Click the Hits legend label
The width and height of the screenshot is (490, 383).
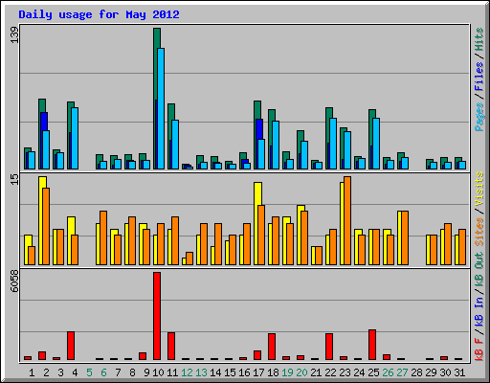pyautogui.click(x=479, y=39)
